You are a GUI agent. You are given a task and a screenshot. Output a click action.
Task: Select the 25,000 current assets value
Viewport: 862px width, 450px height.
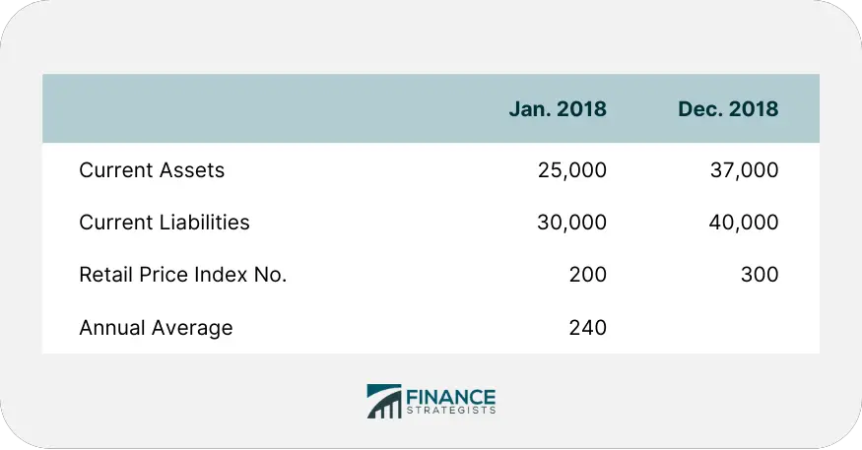click(x=572, y=170)
